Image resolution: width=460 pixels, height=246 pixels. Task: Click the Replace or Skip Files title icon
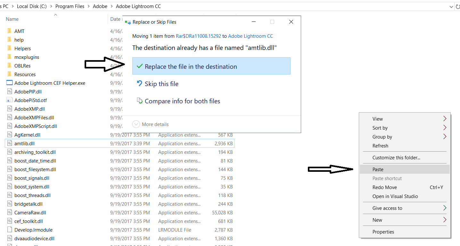tap(128, 22)
